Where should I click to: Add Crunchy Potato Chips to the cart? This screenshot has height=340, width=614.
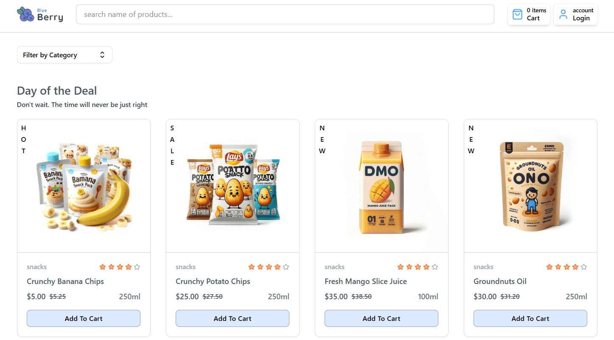pos(232,318)
